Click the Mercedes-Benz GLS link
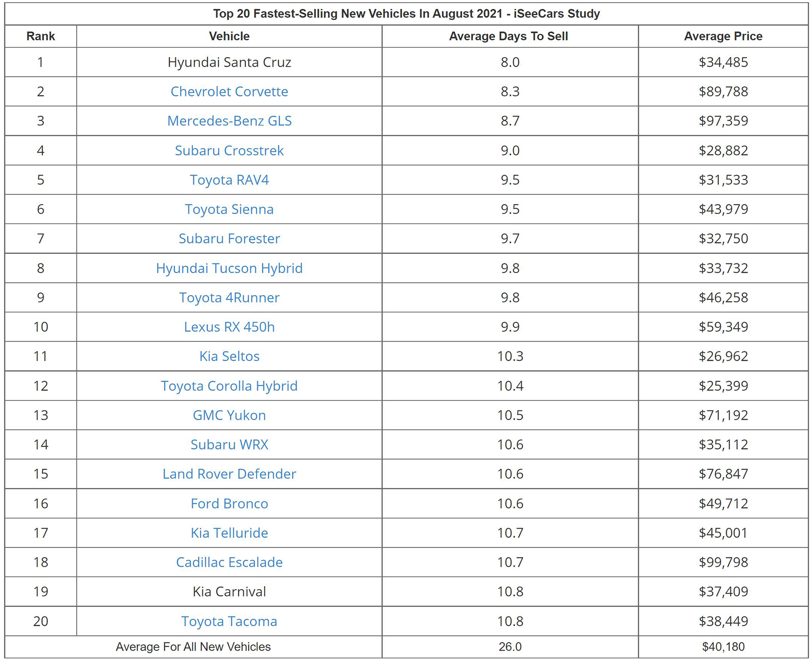The image size is (812, 661). click(x=229, y=121)
